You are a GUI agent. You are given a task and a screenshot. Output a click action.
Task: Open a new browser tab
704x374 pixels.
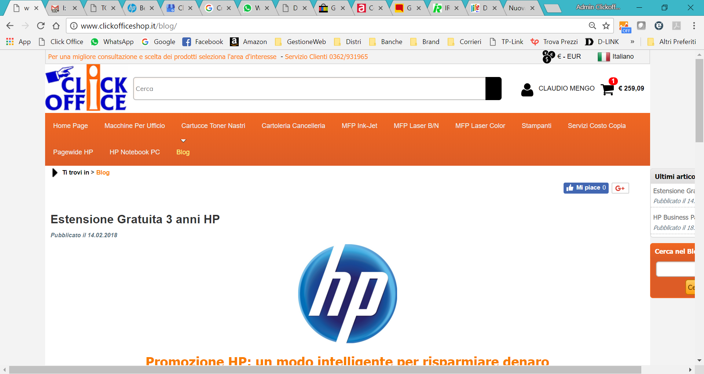click(x=552, y=8)
